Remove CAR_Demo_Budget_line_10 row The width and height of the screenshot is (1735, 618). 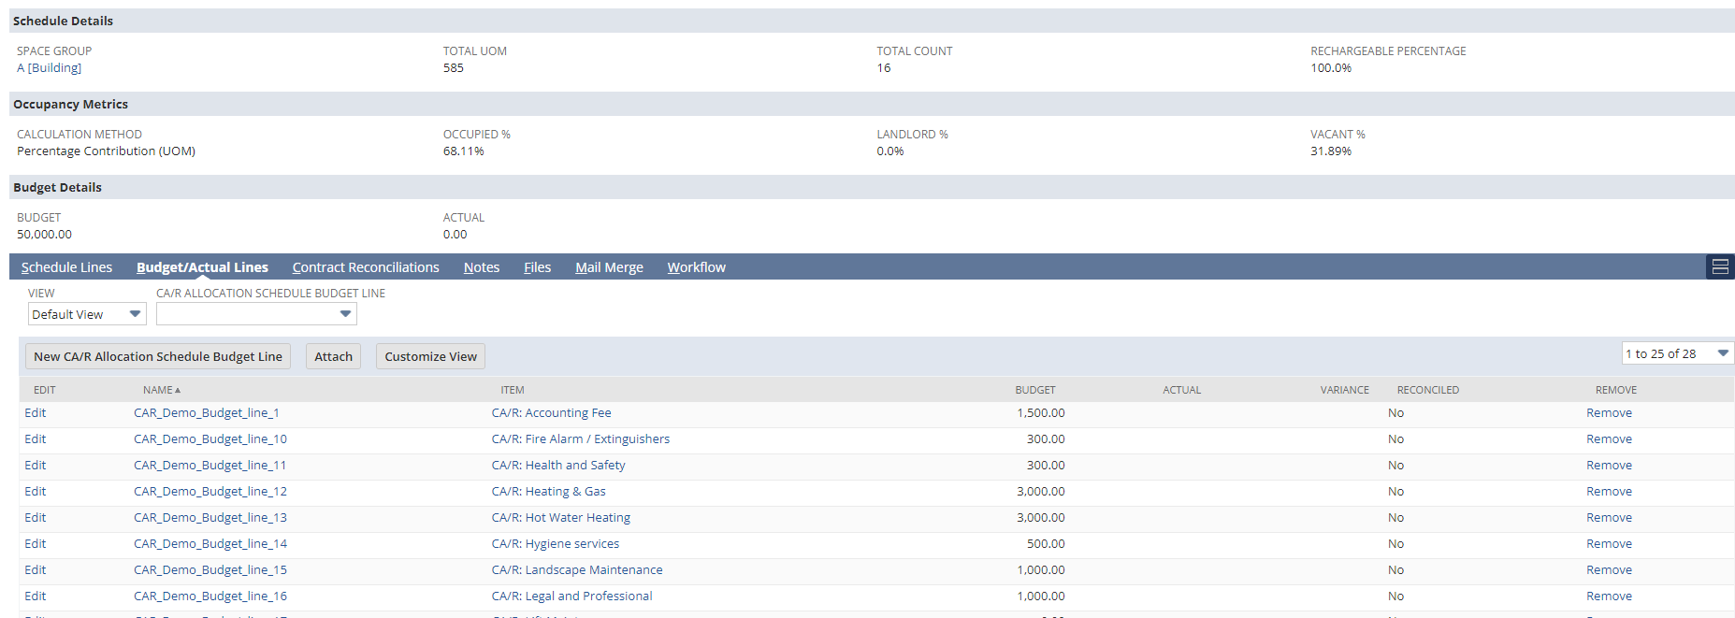point(1609,438)
